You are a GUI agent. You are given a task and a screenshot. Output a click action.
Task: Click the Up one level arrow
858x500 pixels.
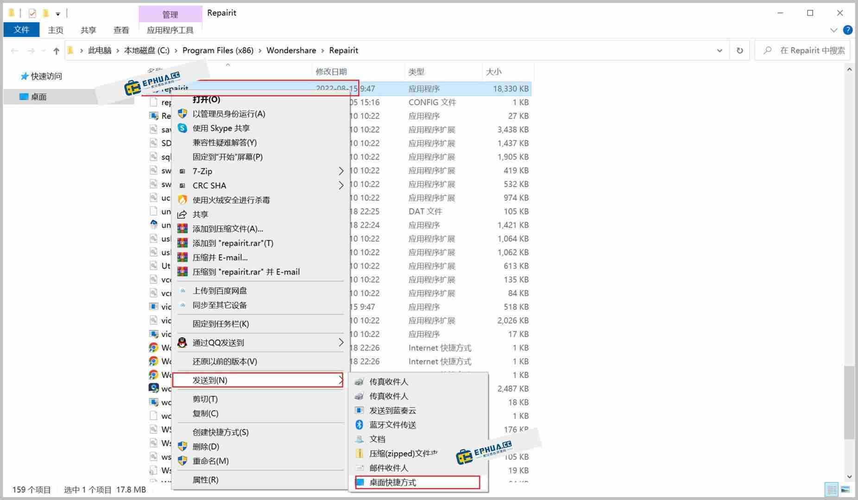[x=56, y=51]
